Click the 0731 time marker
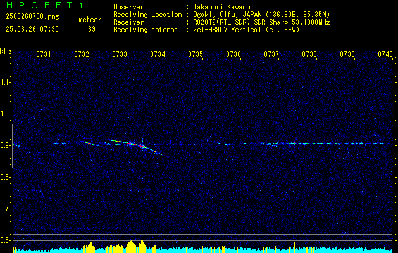The image size is (398, 253). (x=44, y=54)
